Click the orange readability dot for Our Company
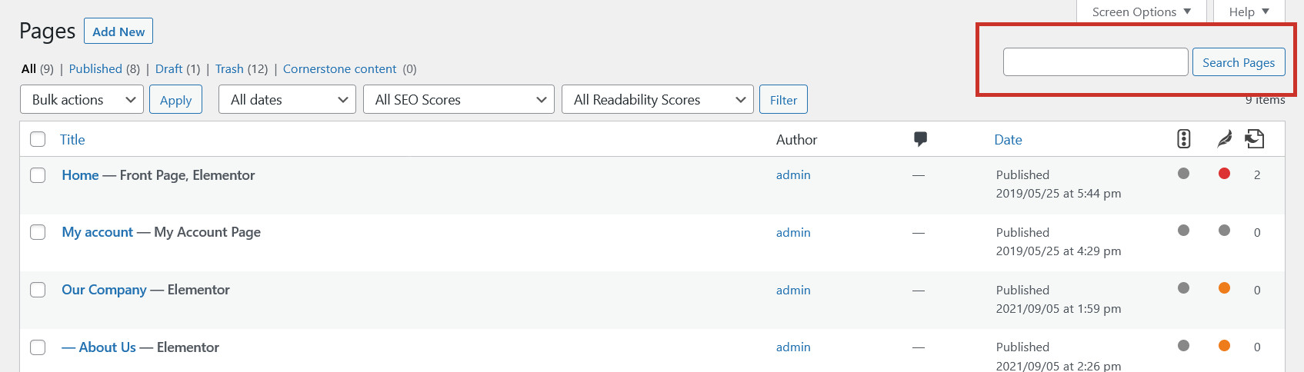 point(1224,288)
